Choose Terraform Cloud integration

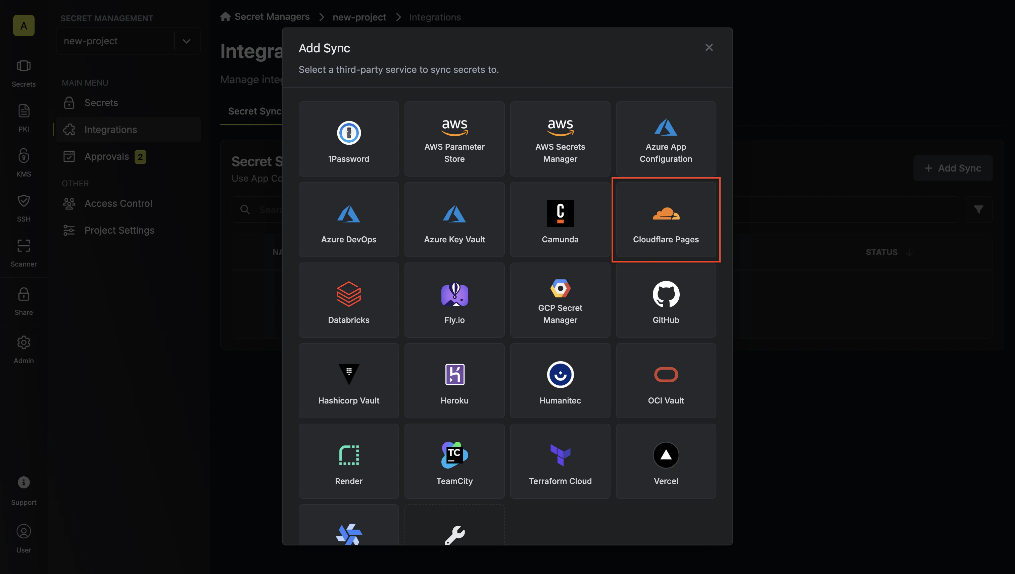[560, 461]
